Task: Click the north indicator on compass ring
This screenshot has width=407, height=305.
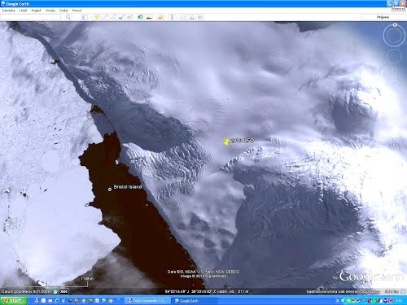Action: click(x=395, y=25)
